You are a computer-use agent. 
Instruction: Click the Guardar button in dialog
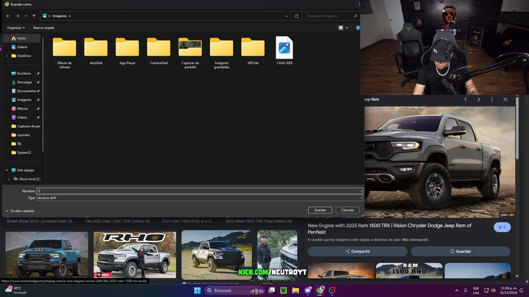pos(320,210)
